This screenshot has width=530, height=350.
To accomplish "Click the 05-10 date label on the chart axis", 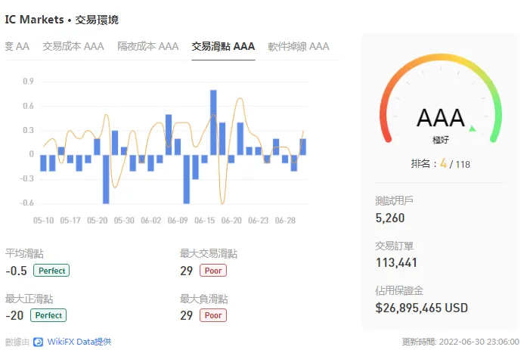I will pos(44,221).
